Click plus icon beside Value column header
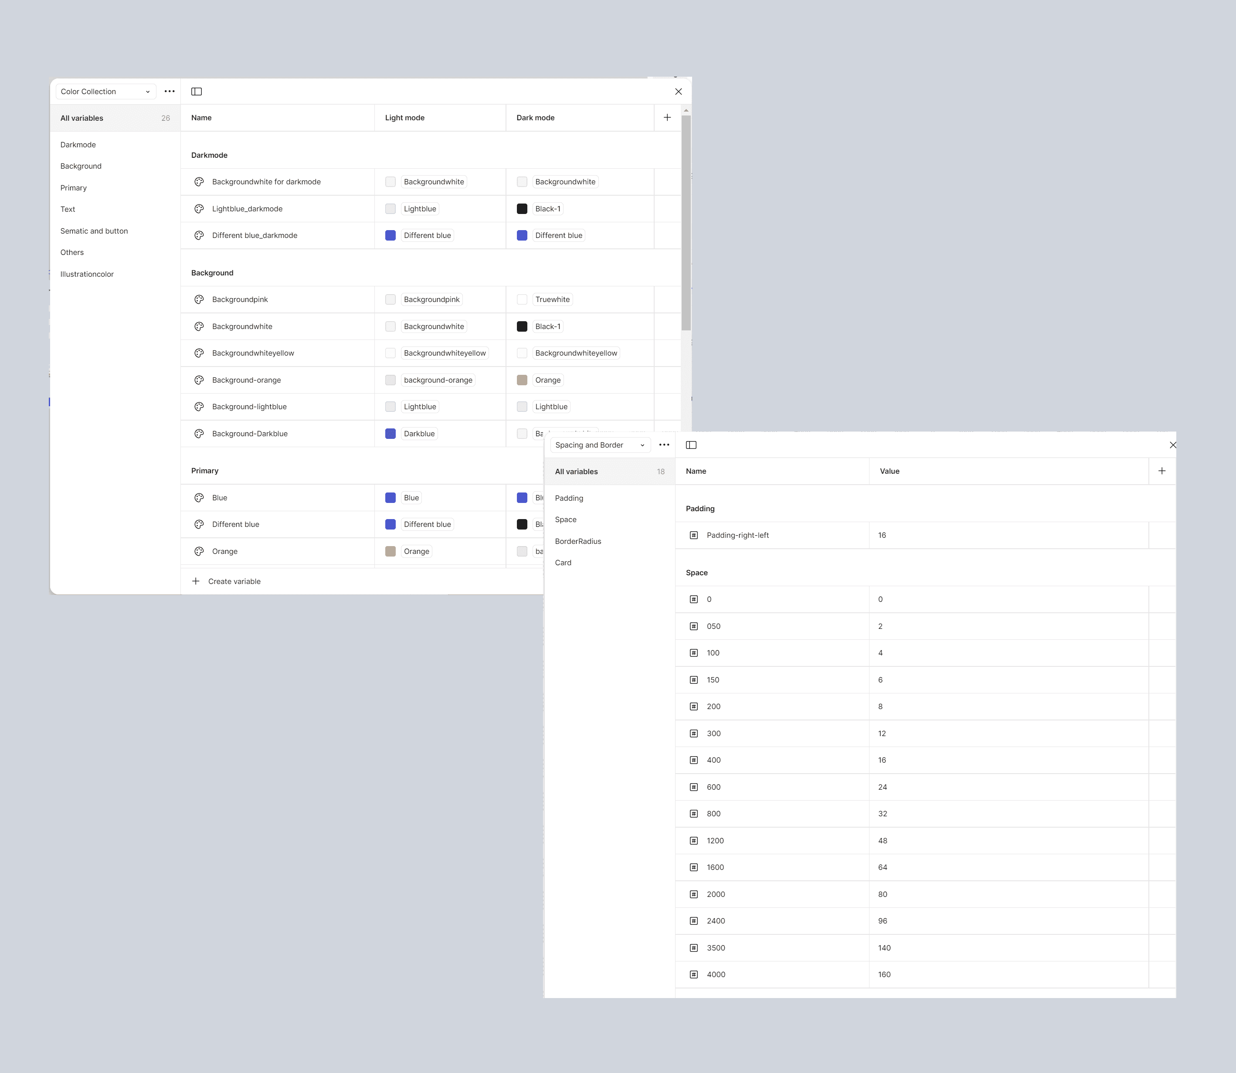 pos(1162,471)
